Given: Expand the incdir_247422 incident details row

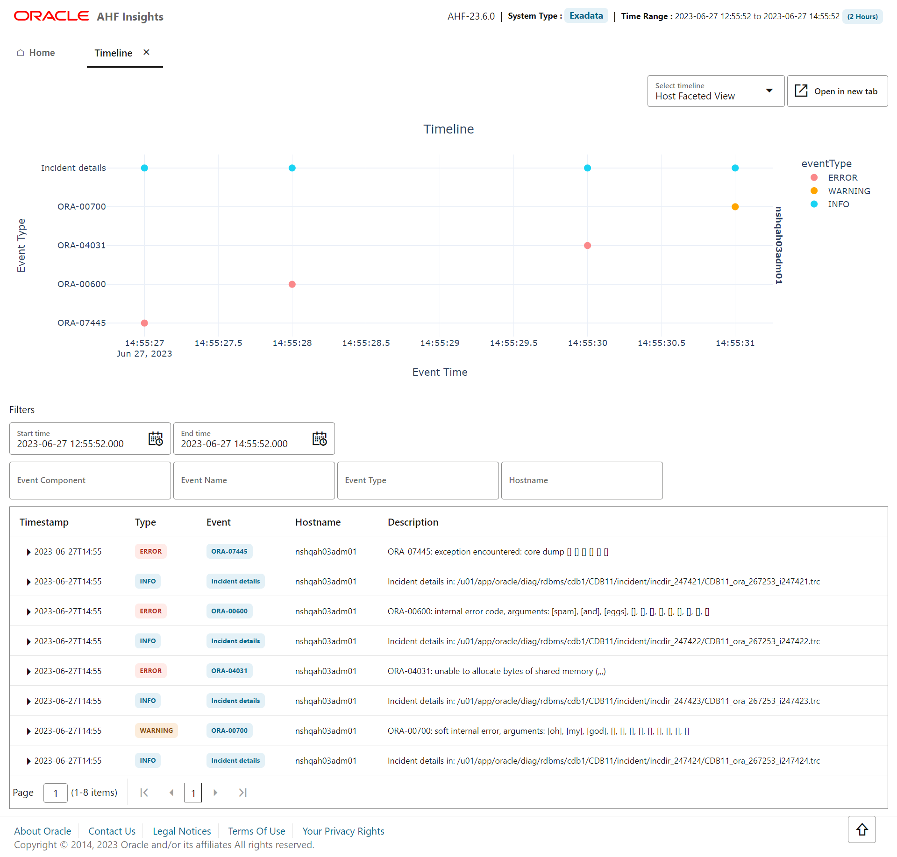Looking at the screenshot, I should point(28,642).
